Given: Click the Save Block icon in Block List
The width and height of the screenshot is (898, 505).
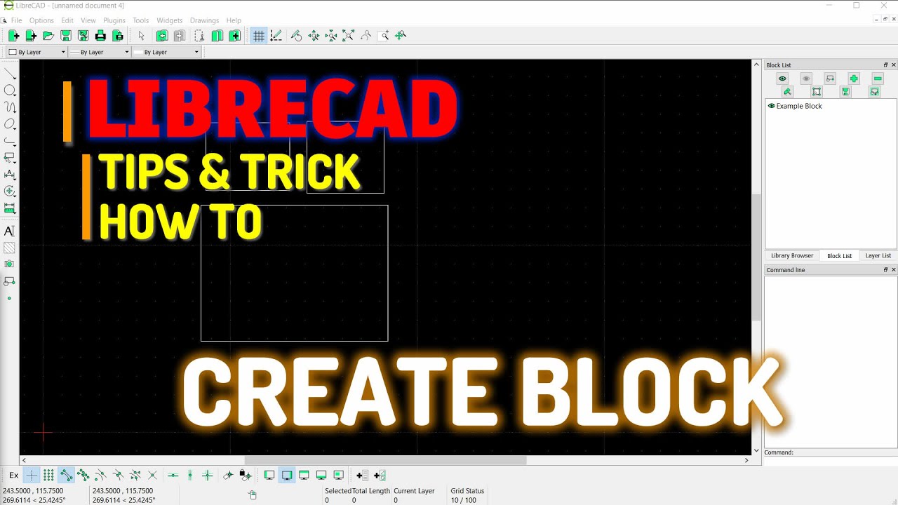Looking at the screenshot, I should pyautogui.click(x=845, y=92).
